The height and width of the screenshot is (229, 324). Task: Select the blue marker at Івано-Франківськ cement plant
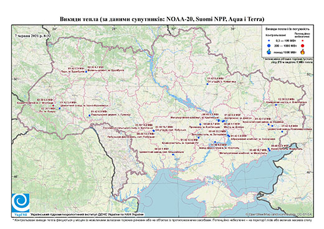pos(59,108)
